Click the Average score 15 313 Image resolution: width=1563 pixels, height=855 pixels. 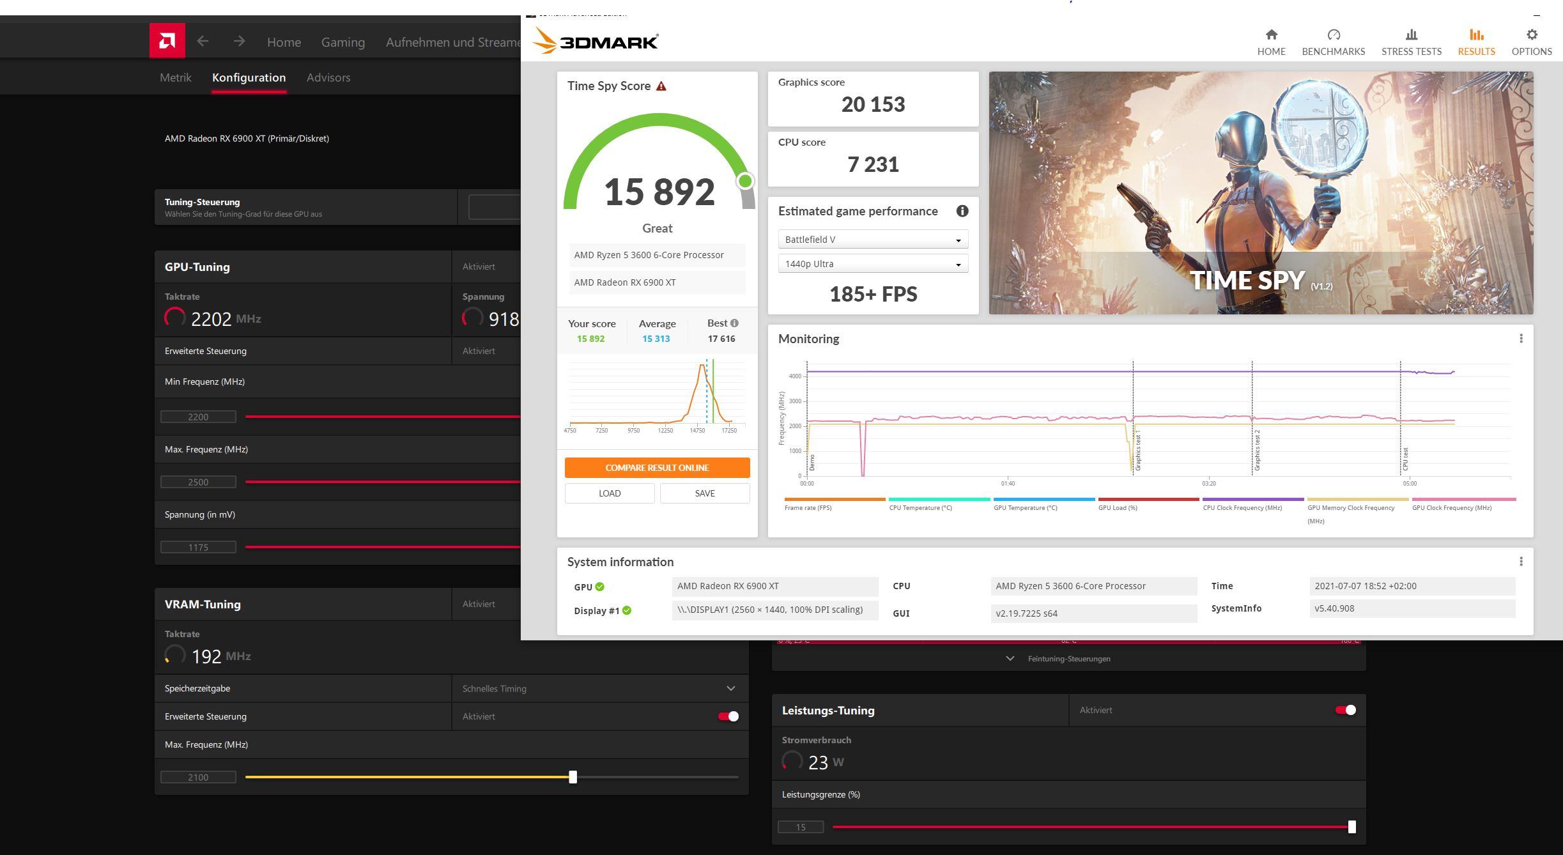click(x=656, y=339)
